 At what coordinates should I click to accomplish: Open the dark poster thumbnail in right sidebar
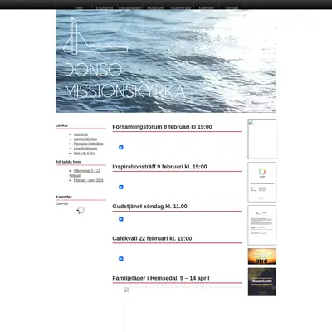[x=262, y=282]
